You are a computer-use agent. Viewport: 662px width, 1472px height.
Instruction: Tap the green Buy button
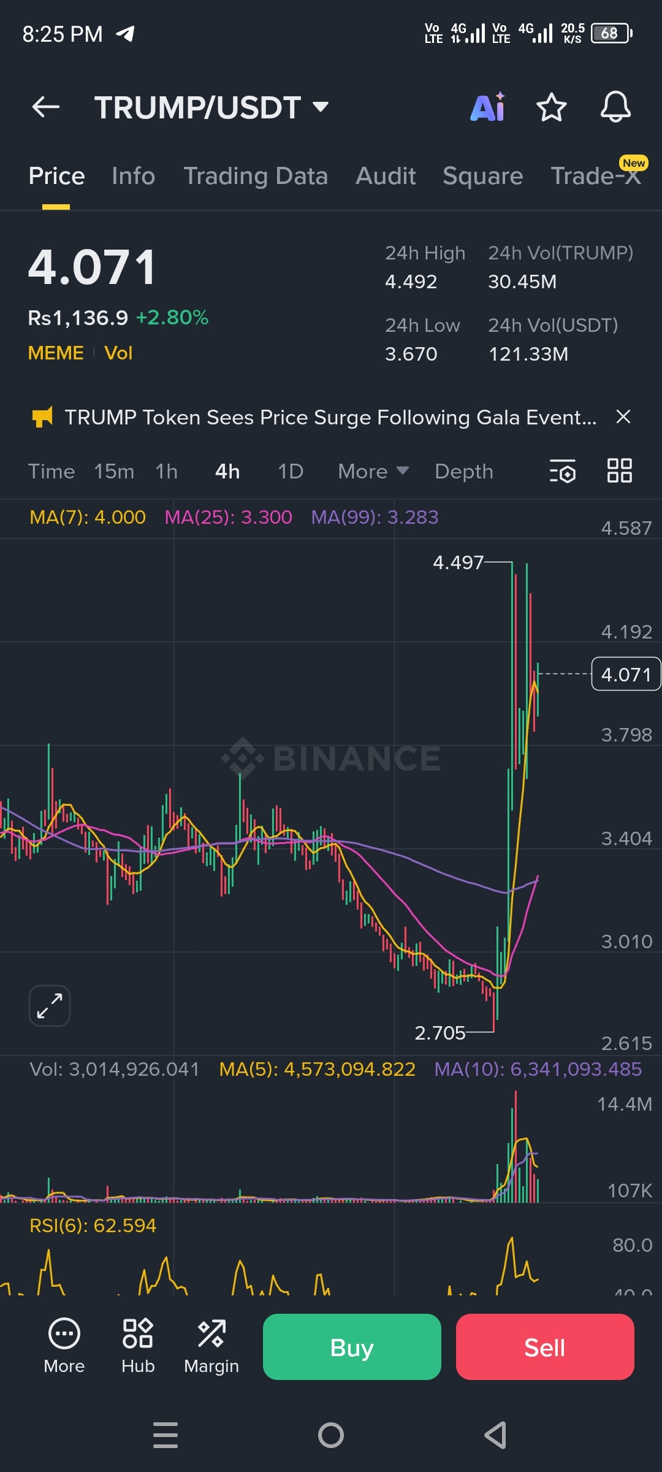352,1347
